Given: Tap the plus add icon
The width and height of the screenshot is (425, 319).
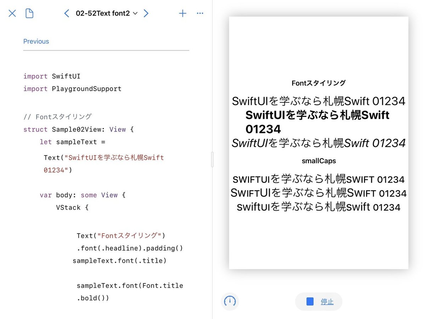Looking at the screenshot, I should tap(182, 13).
